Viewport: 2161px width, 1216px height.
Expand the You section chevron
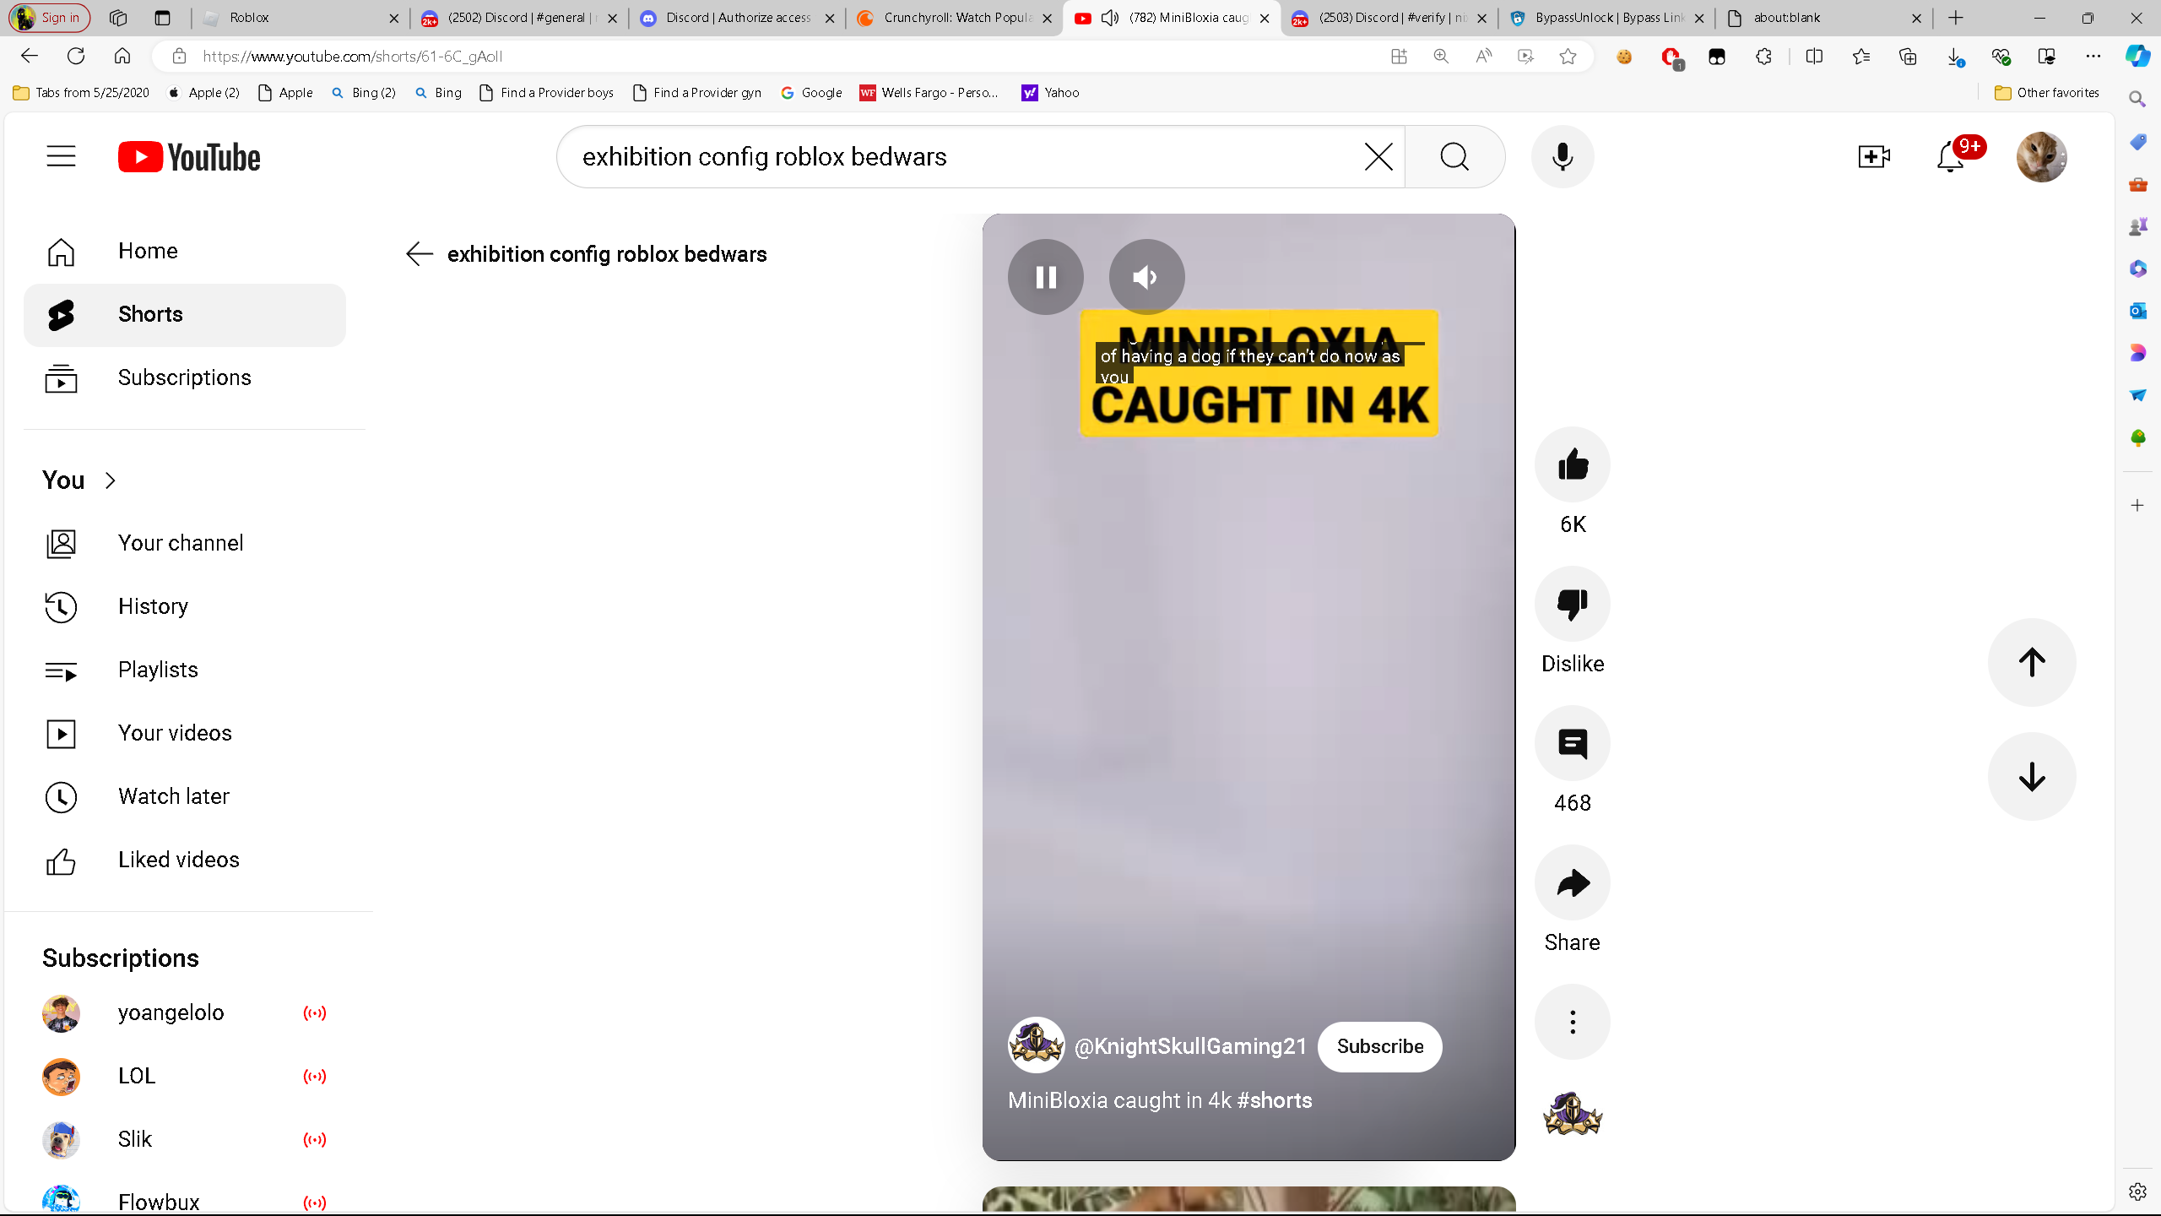point(111,480)
